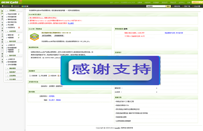Go to 系统主页 in top menu
Image resolution: width=203 pixels, height=131 pixels.
[165, 2]
